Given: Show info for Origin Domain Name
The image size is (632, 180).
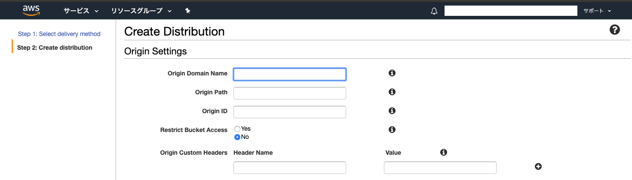Looking at the screenshot, I should [x=392, y=73].
